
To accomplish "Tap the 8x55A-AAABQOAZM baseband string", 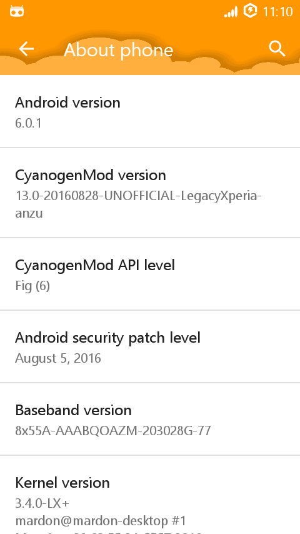I will coord(113,431).
